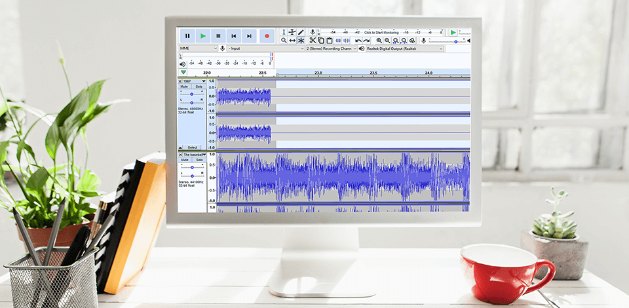Screen dimensions: 629x308
Task: Expand the Realtek Digital Output dropdown
Action: [x=405, y=48]
